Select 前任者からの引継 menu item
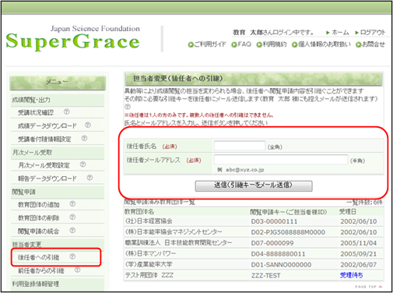This screenshot has width=393, height=293. pyautogui.click(x=41, y=270)
